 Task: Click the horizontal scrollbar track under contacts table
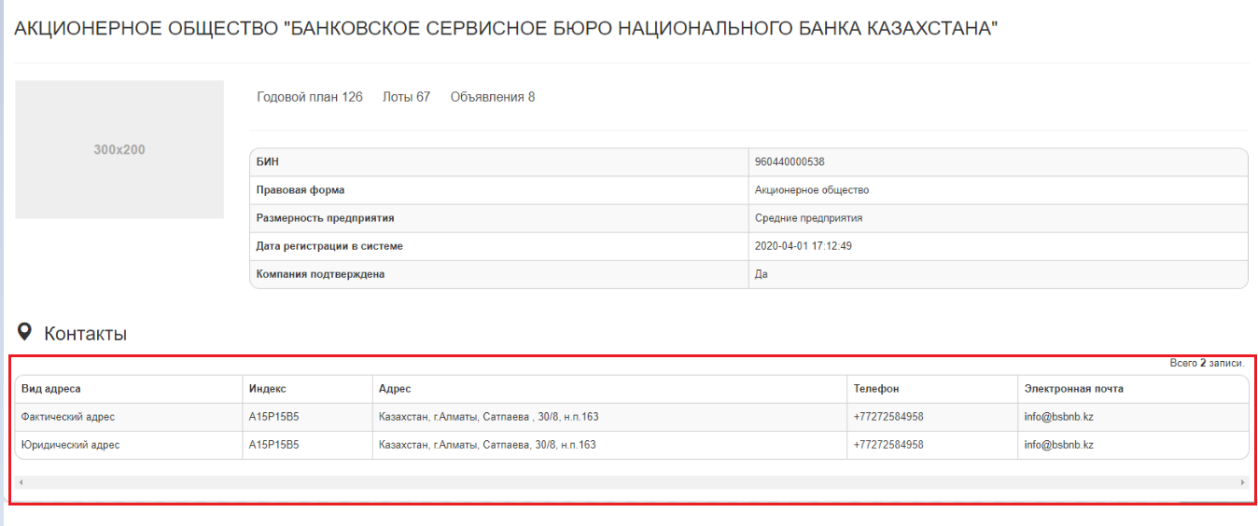pyautogui.click(x=631, y=482)
